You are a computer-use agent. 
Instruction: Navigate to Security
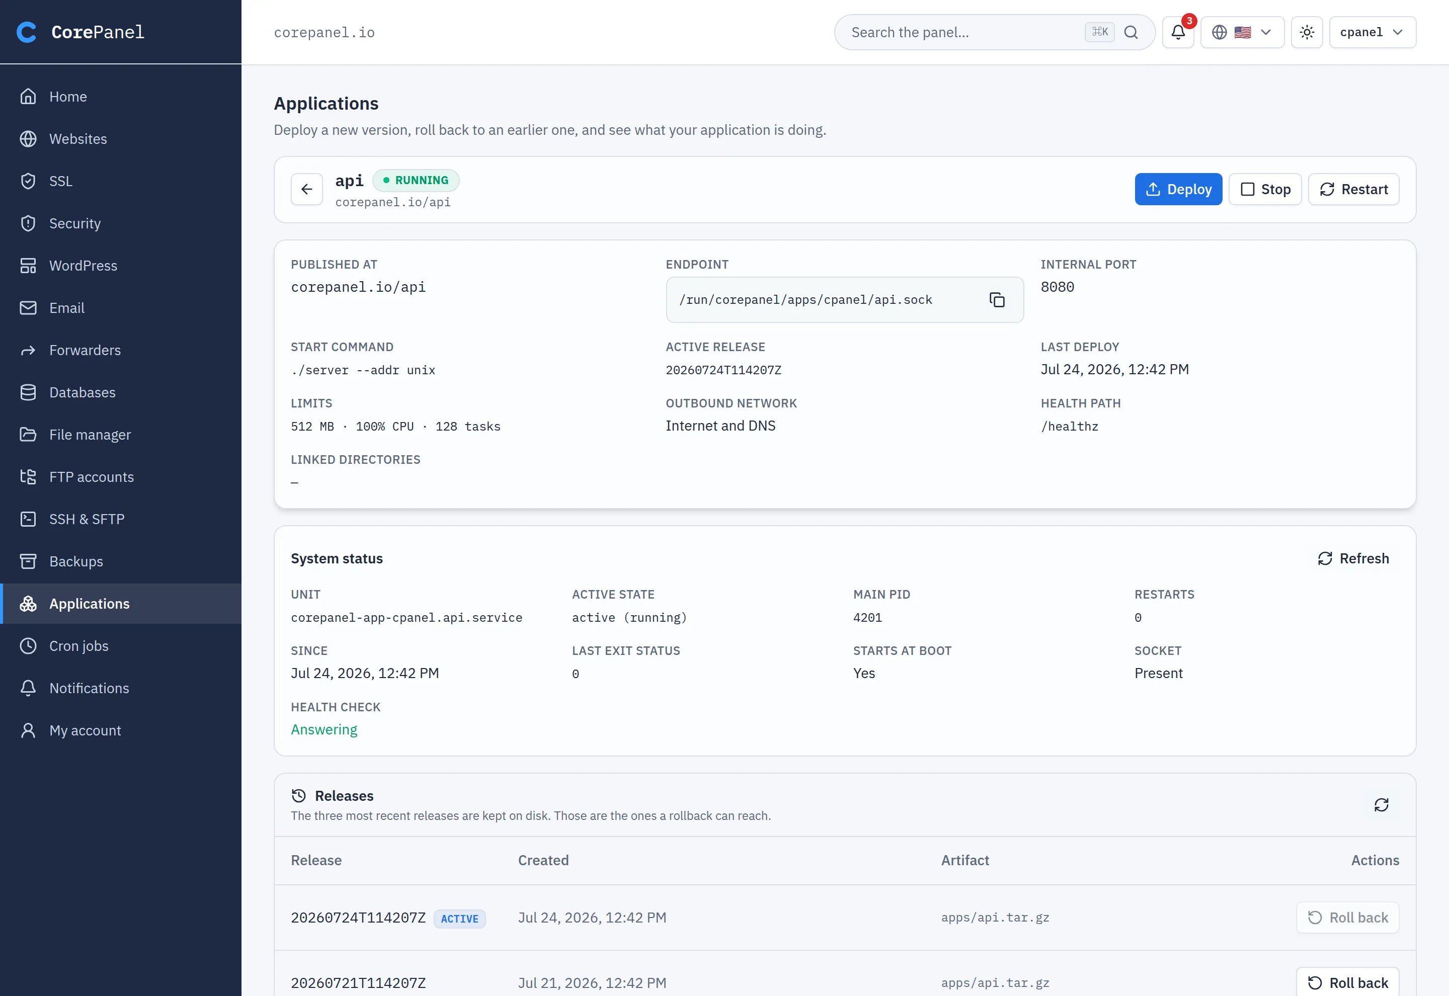[120, 223]
